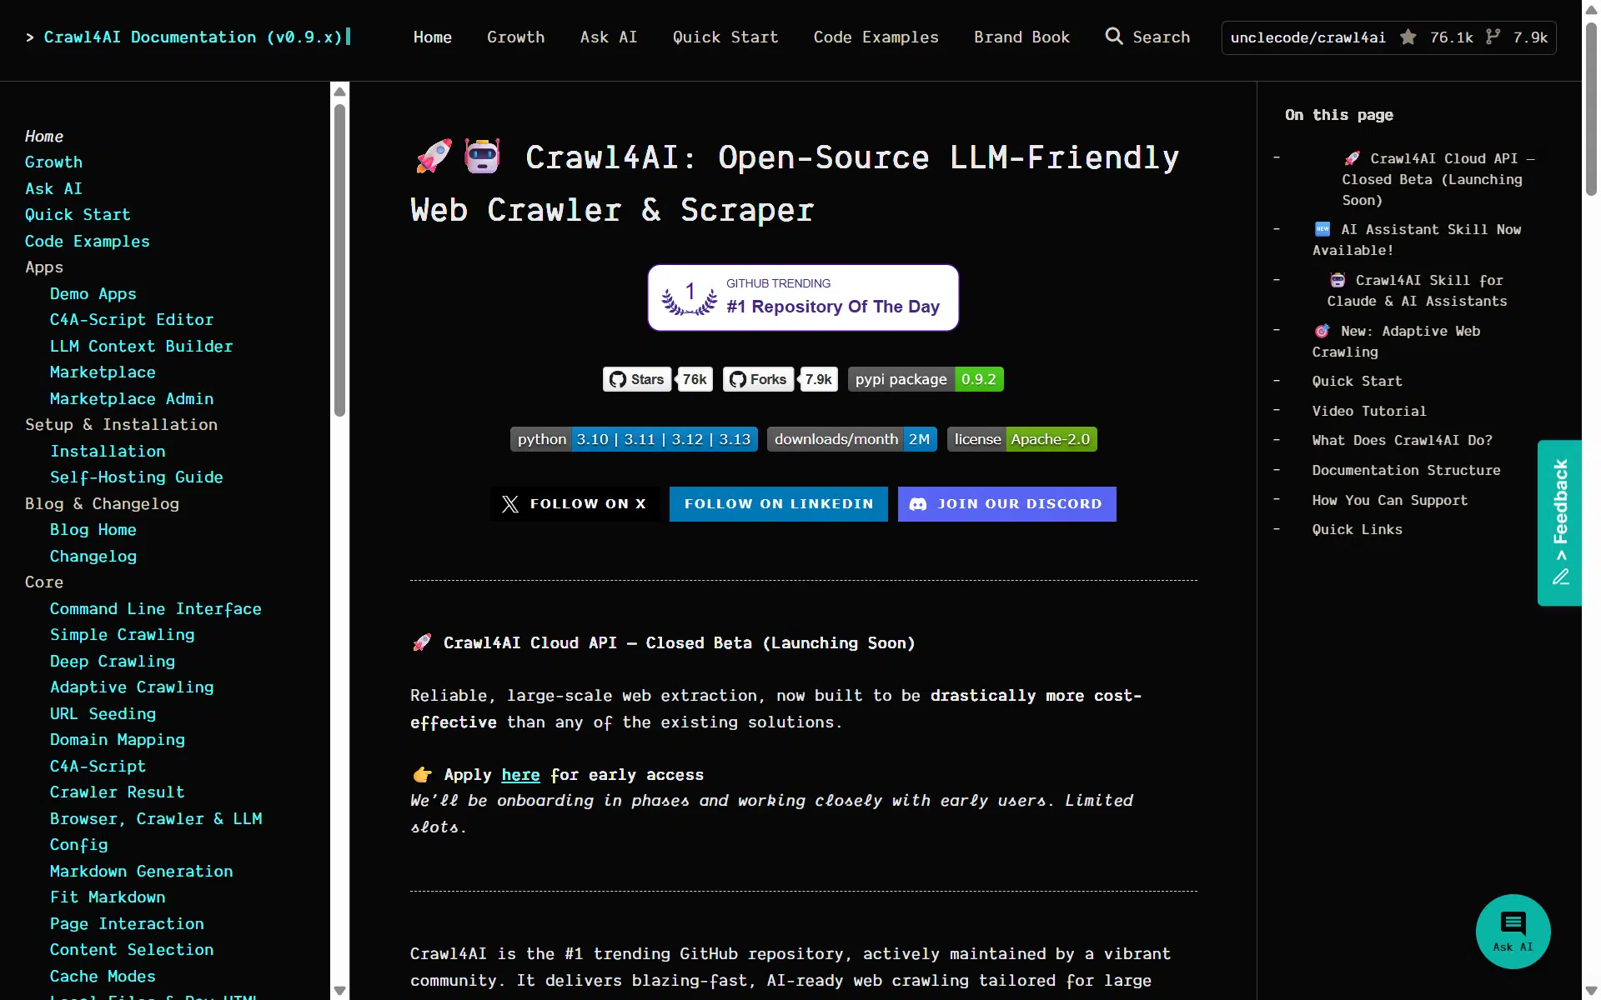This screenshot has width=1601, height=1000.
Task: Click the pypi package 0.9.2 badge
Action: tap(926, 379)
